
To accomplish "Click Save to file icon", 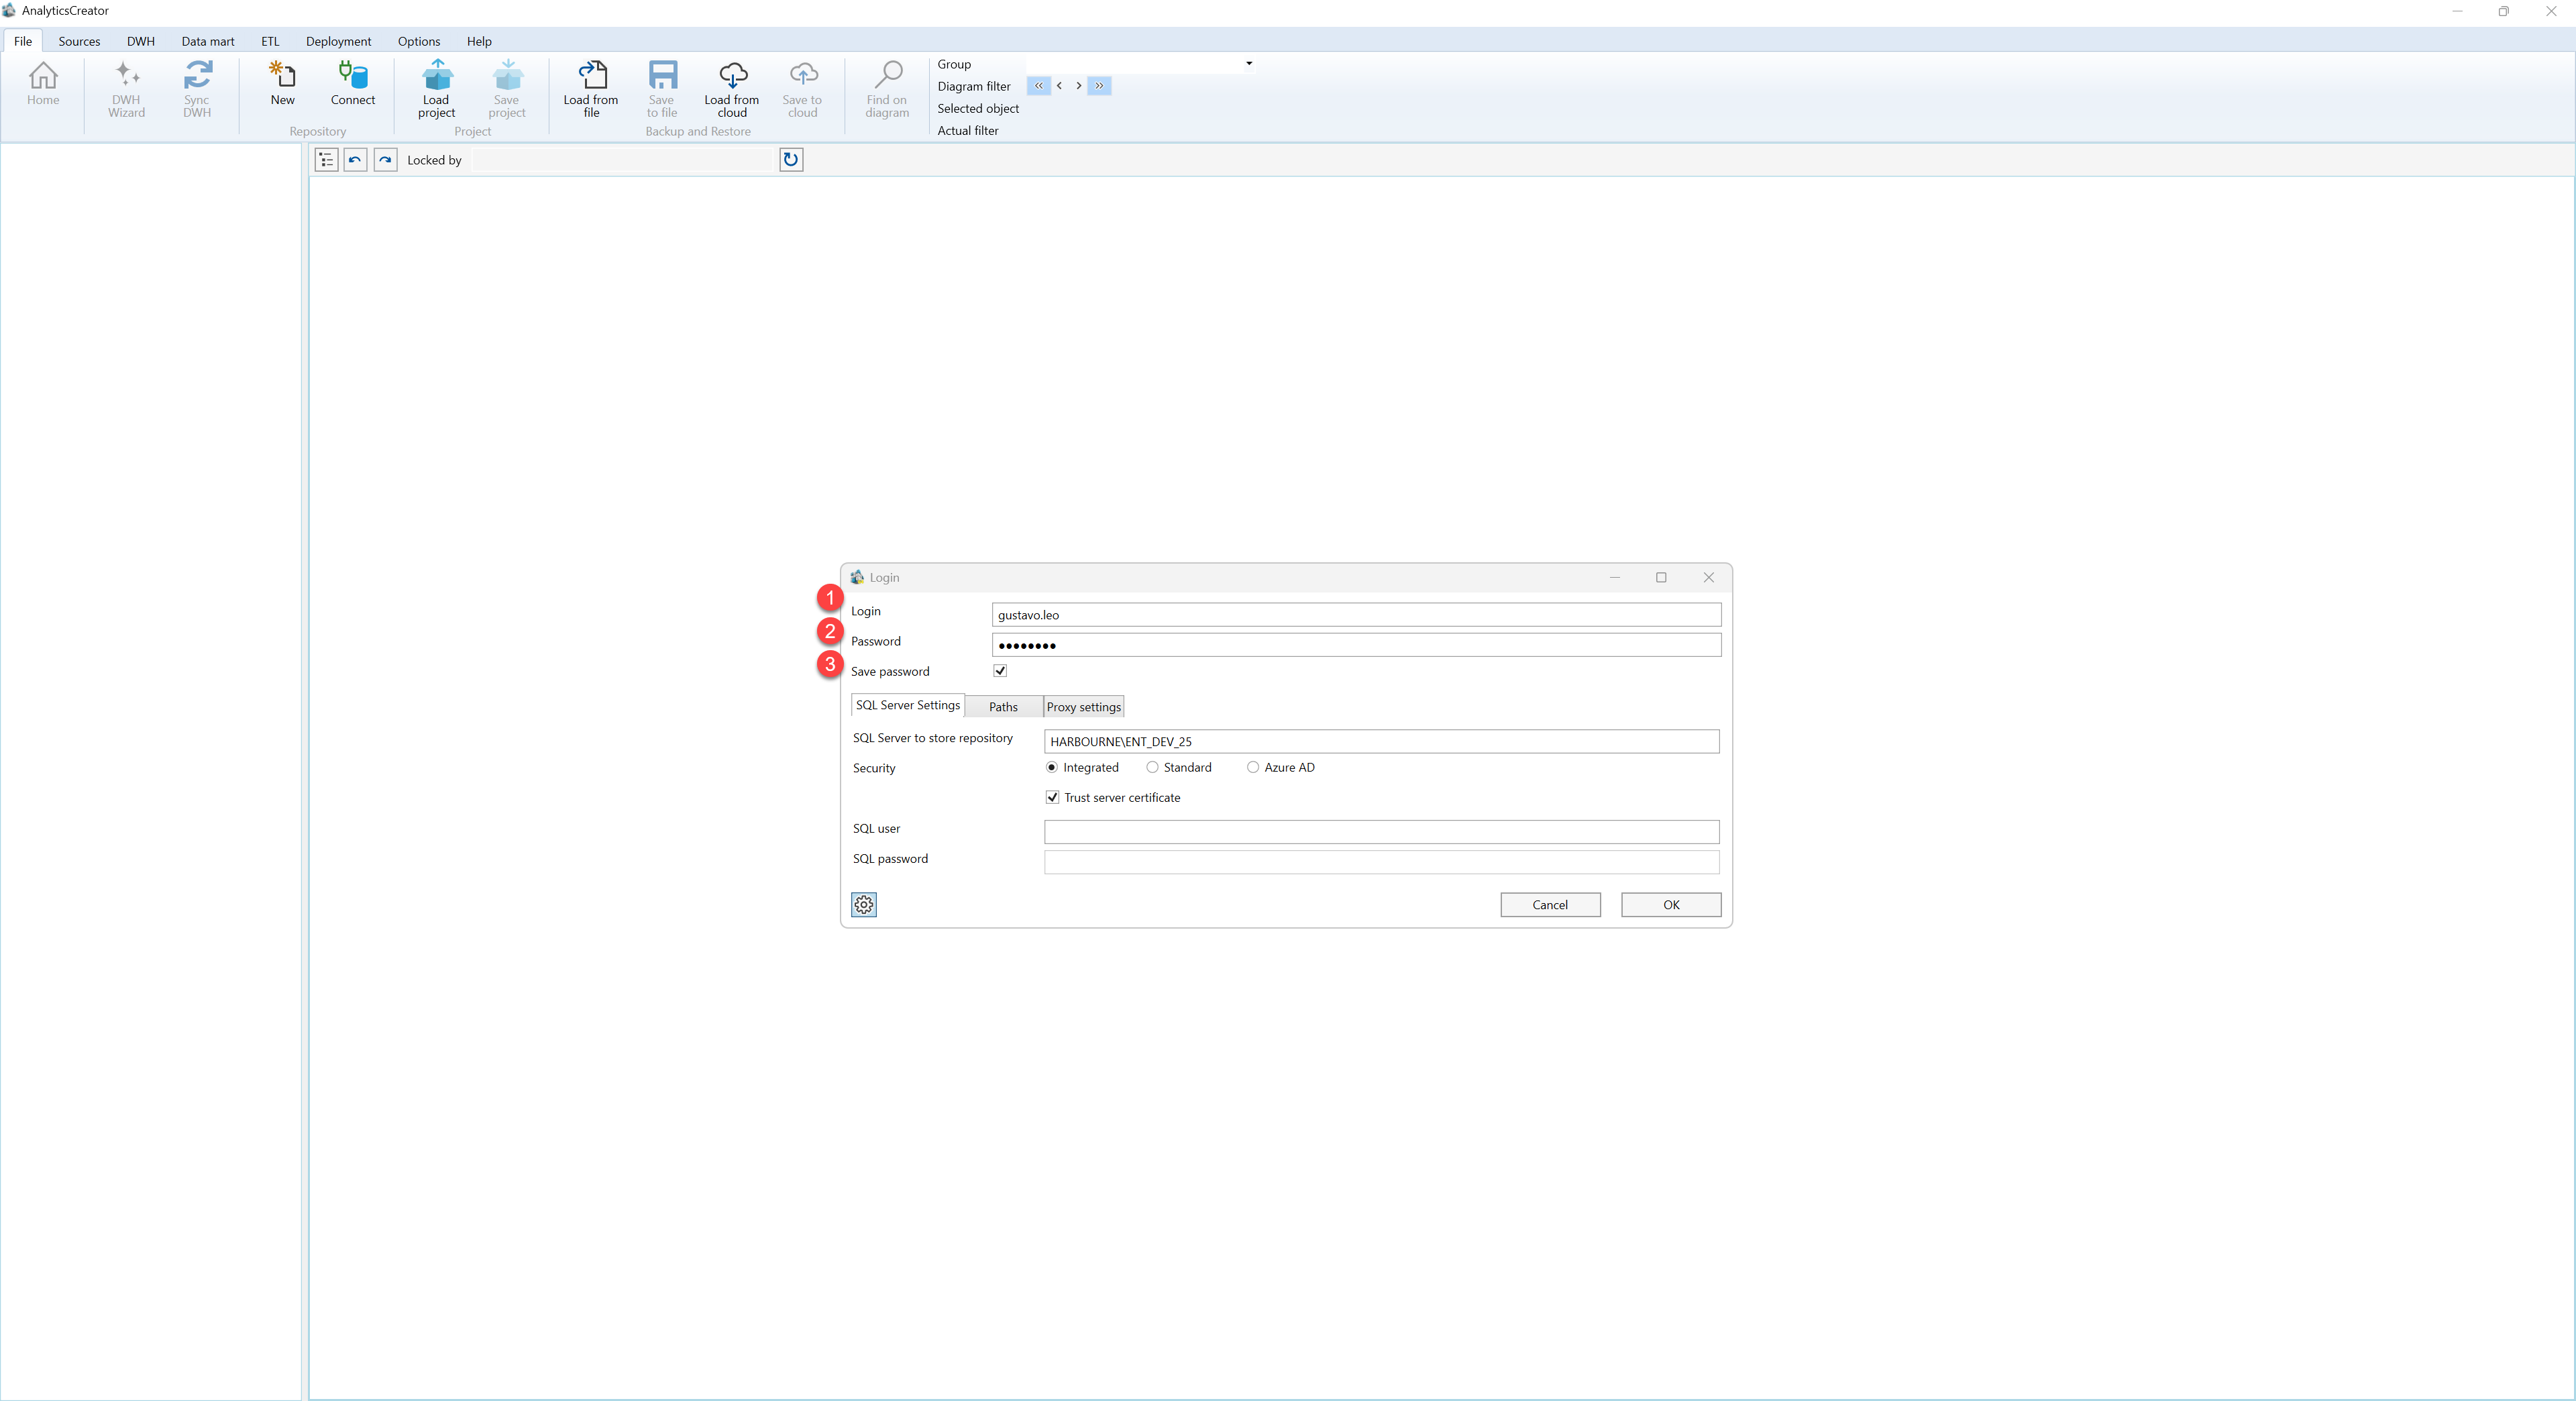I will click(662, 89).
